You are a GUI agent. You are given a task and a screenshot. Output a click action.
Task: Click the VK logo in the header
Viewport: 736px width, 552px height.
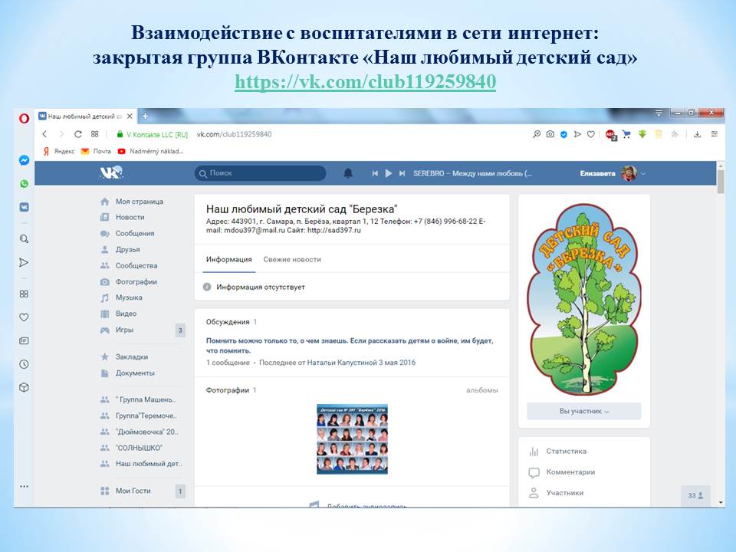click(111, 173)
